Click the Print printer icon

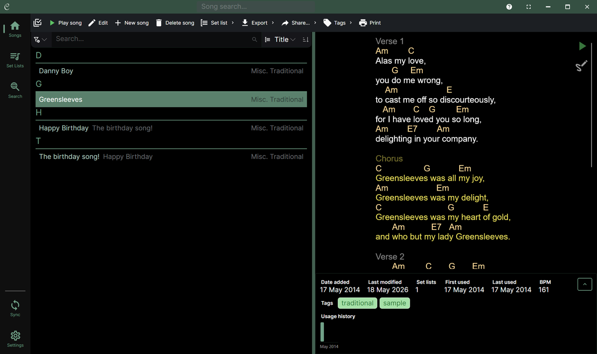click(x=363, y=23)
